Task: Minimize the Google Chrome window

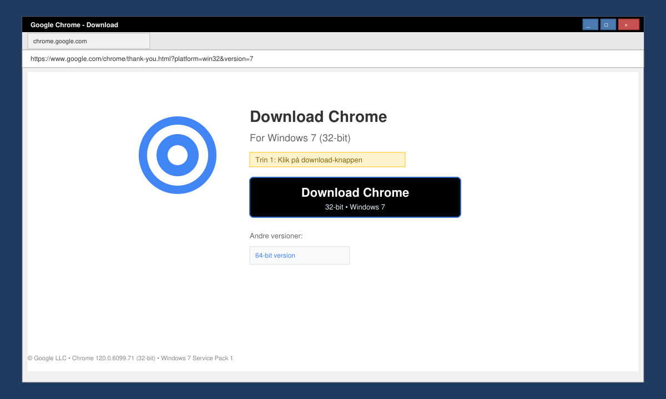Action: click(x=591, y=24)
